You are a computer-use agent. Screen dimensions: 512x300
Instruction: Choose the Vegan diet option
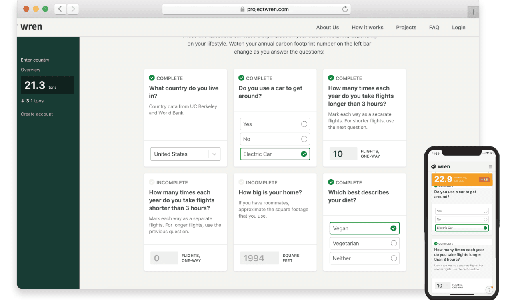coord(364,228)
